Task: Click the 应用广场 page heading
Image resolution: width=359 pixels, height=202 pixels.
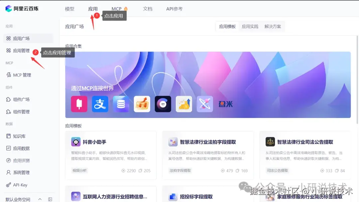Action: click(x=74, y=27)
